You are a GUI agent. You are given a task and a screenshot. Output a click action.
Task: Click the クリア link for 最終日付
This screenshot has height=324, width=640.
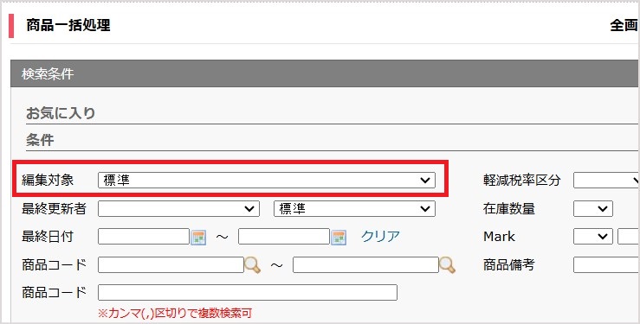380,237
